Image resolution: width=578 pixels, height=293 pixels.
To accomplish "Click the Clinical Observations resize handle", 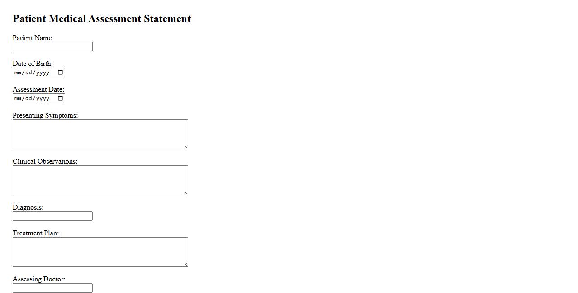I will pyautogui.click(x=185, y=192).
